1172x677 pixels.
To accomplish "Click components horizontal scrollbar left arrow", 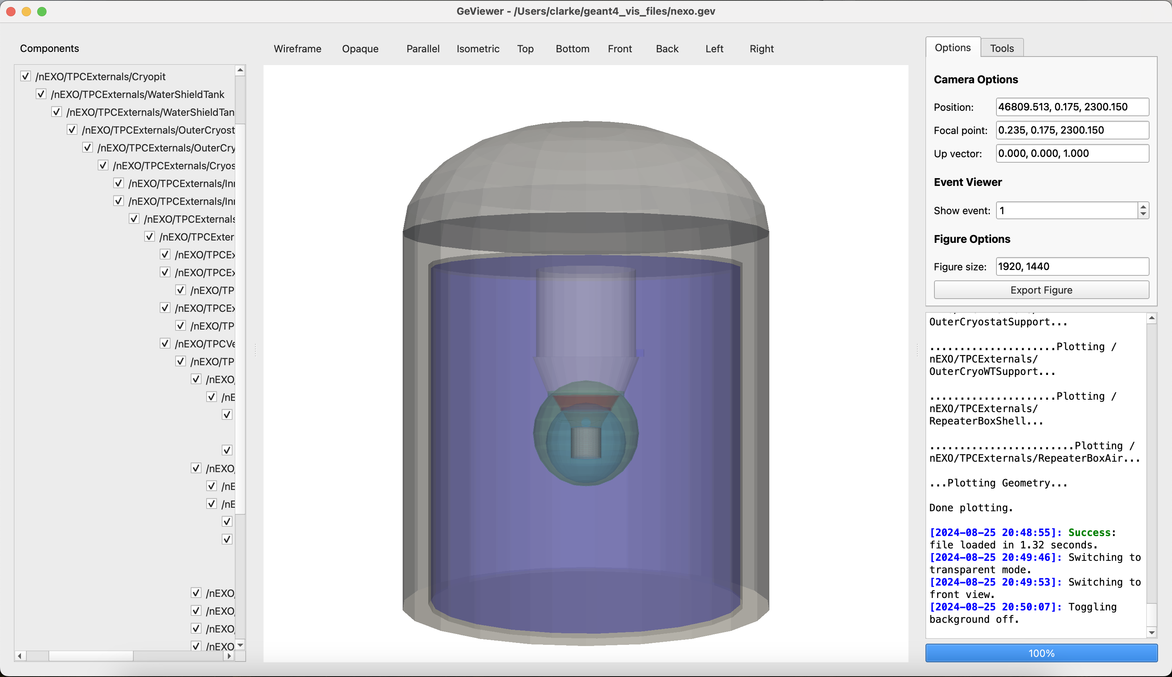I will point(19,656).
